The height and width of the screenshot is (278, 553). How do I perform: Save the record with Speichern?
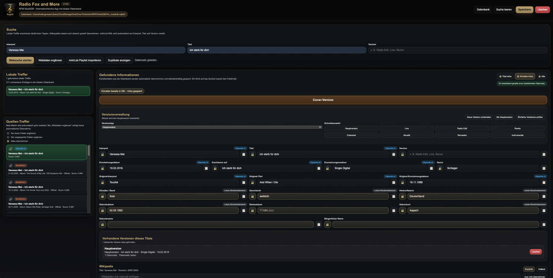click(x=524, y=10)
